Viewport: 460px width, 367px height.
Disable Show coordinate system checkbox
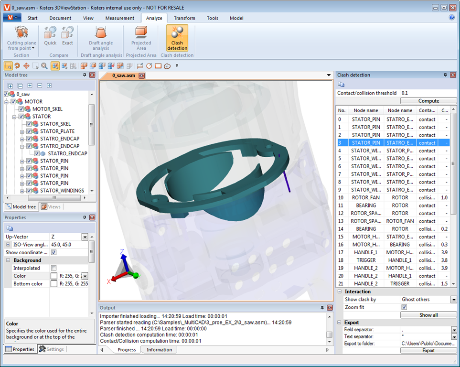[x=53, y=252]
